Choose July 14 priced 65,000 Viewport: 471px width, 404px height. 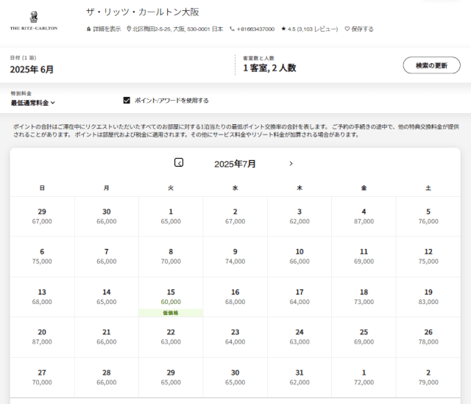[107, 297]
